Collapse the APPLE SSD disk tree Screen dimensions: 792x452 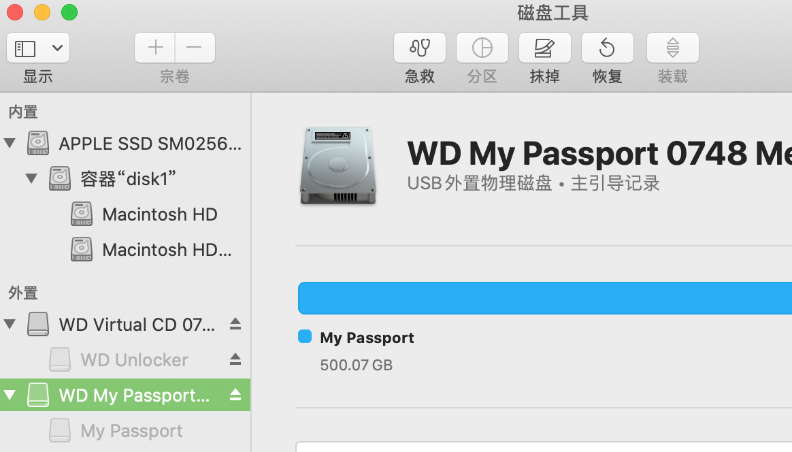[10, 143]
